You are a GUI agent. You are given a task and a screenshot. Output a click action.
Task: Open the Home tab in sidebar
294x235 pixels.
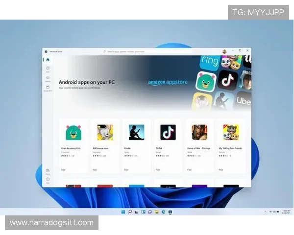[48, 60]
